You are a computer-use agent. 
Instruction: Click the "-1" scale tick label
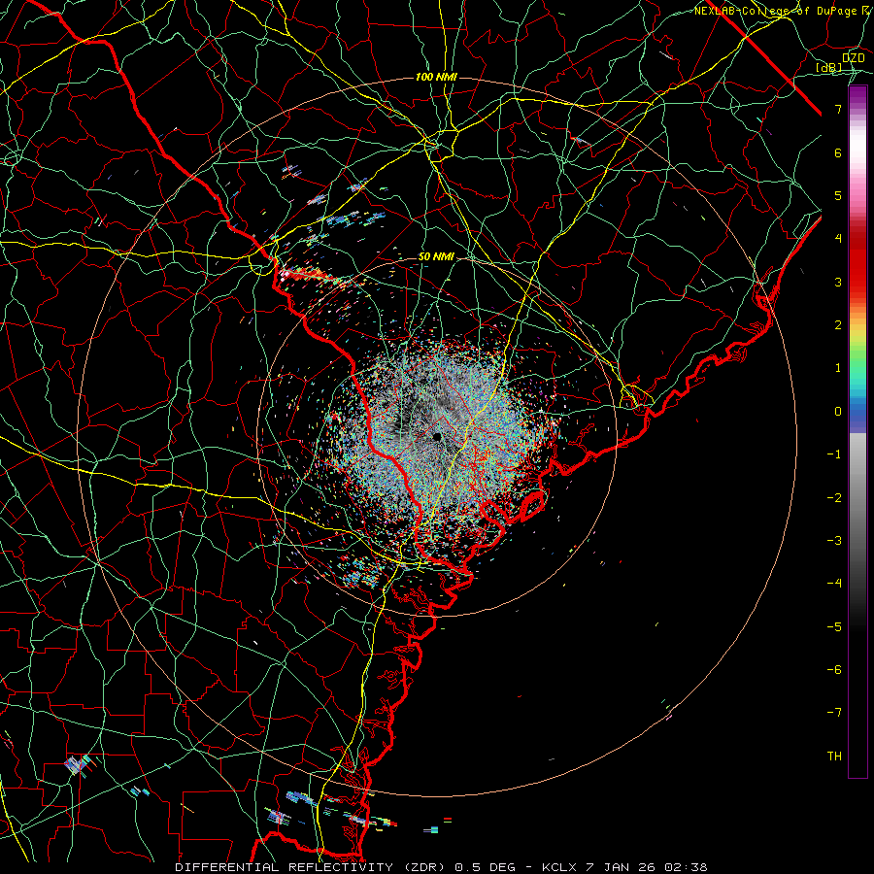834,454
